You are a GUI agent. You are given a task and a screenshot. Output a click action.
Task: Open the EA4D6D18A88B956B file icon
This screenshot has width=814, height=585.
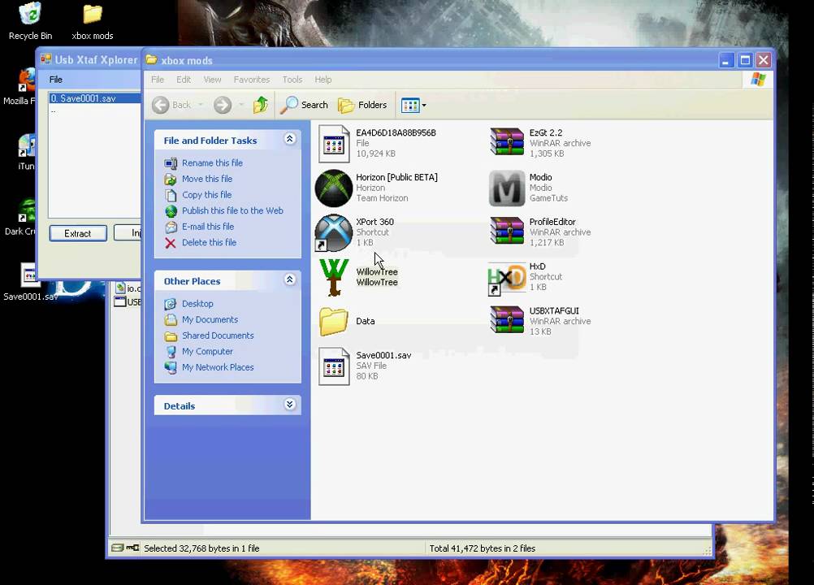tap(334, 143)
